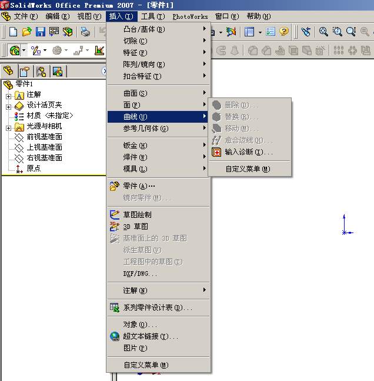The image size is (374, 381).
Task: Open the 曲面(S) submenu
Action: 158,93
